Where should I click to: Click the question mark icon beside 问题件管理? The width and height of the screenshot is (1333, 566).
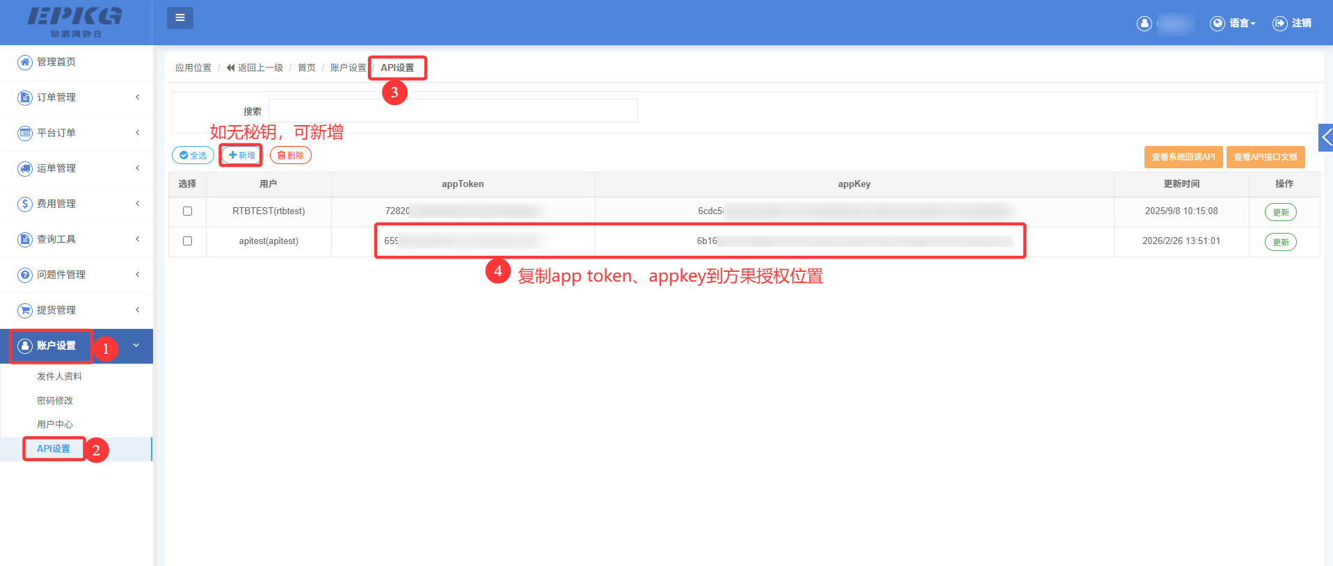(x=25, y=275)
